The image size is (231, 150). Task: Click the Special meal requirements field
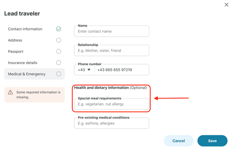pyautogui.click(x=112, y=104)
